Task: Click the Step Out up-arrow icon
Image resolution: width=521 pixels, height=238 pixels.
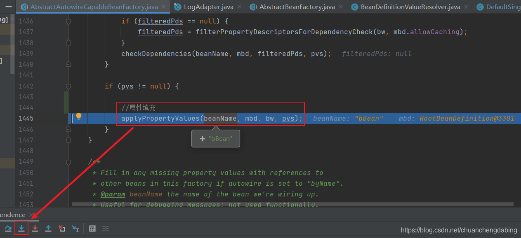Action: click(x=48, y=229)
